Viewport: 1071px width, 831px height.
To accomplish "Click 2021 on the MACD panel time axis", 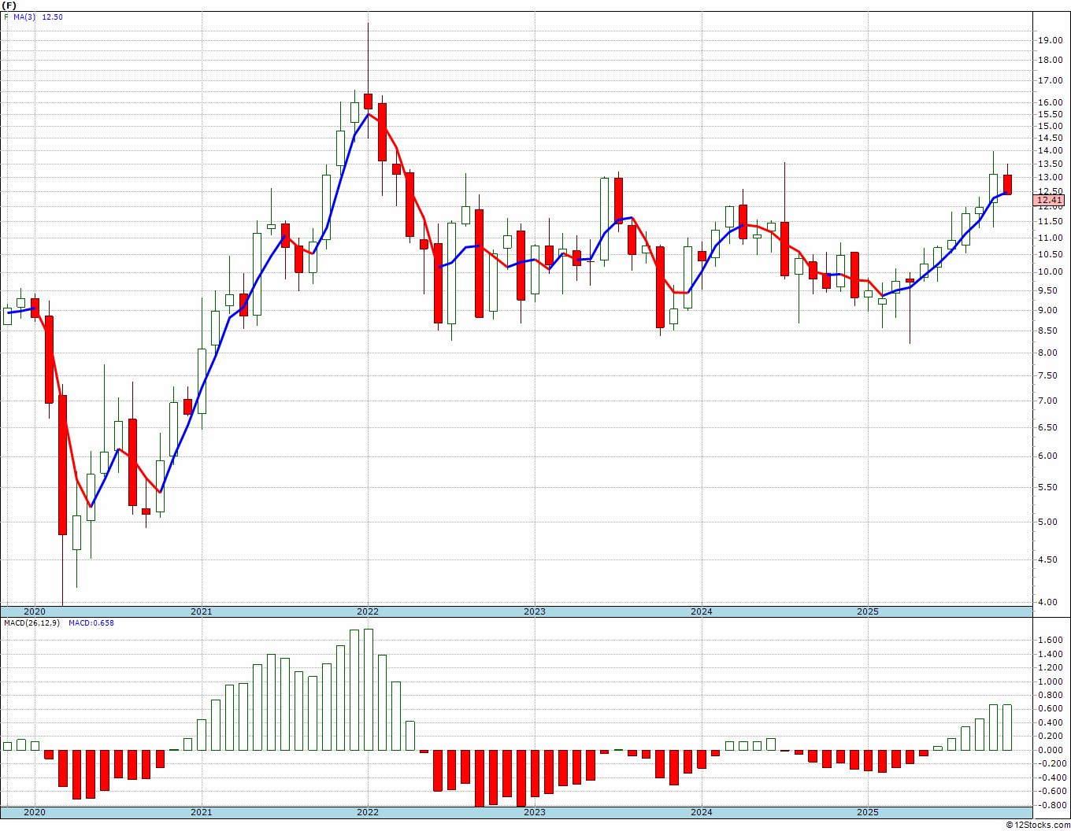I will pyautogui.click(x=202, y=812).
